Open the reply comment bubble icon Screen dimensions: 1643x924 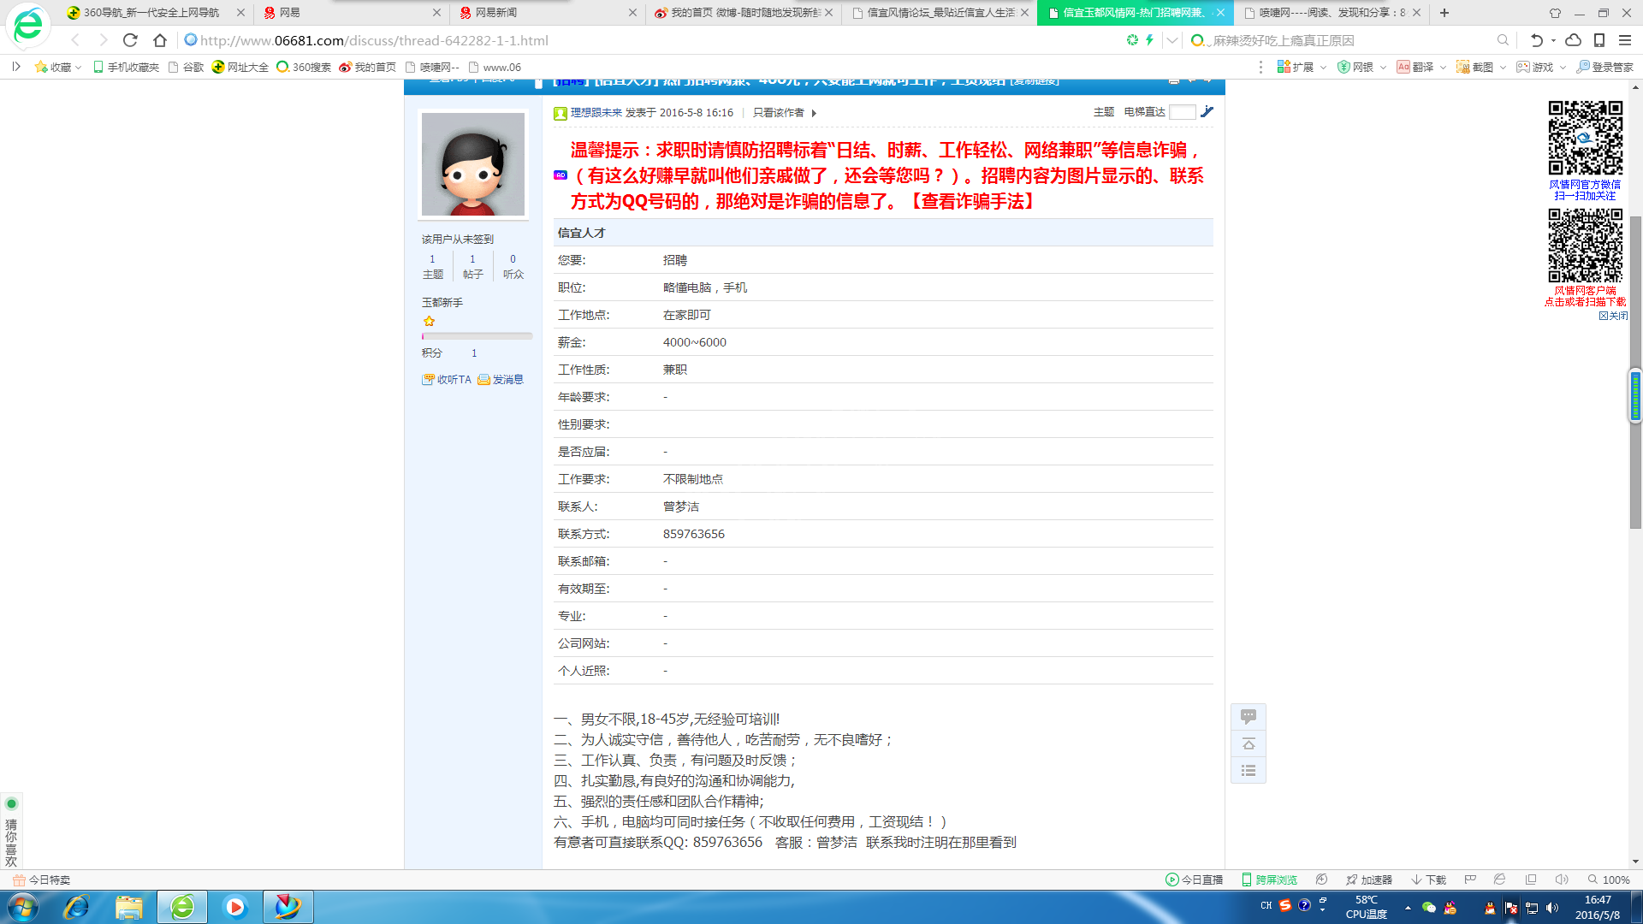point(1249,717)
